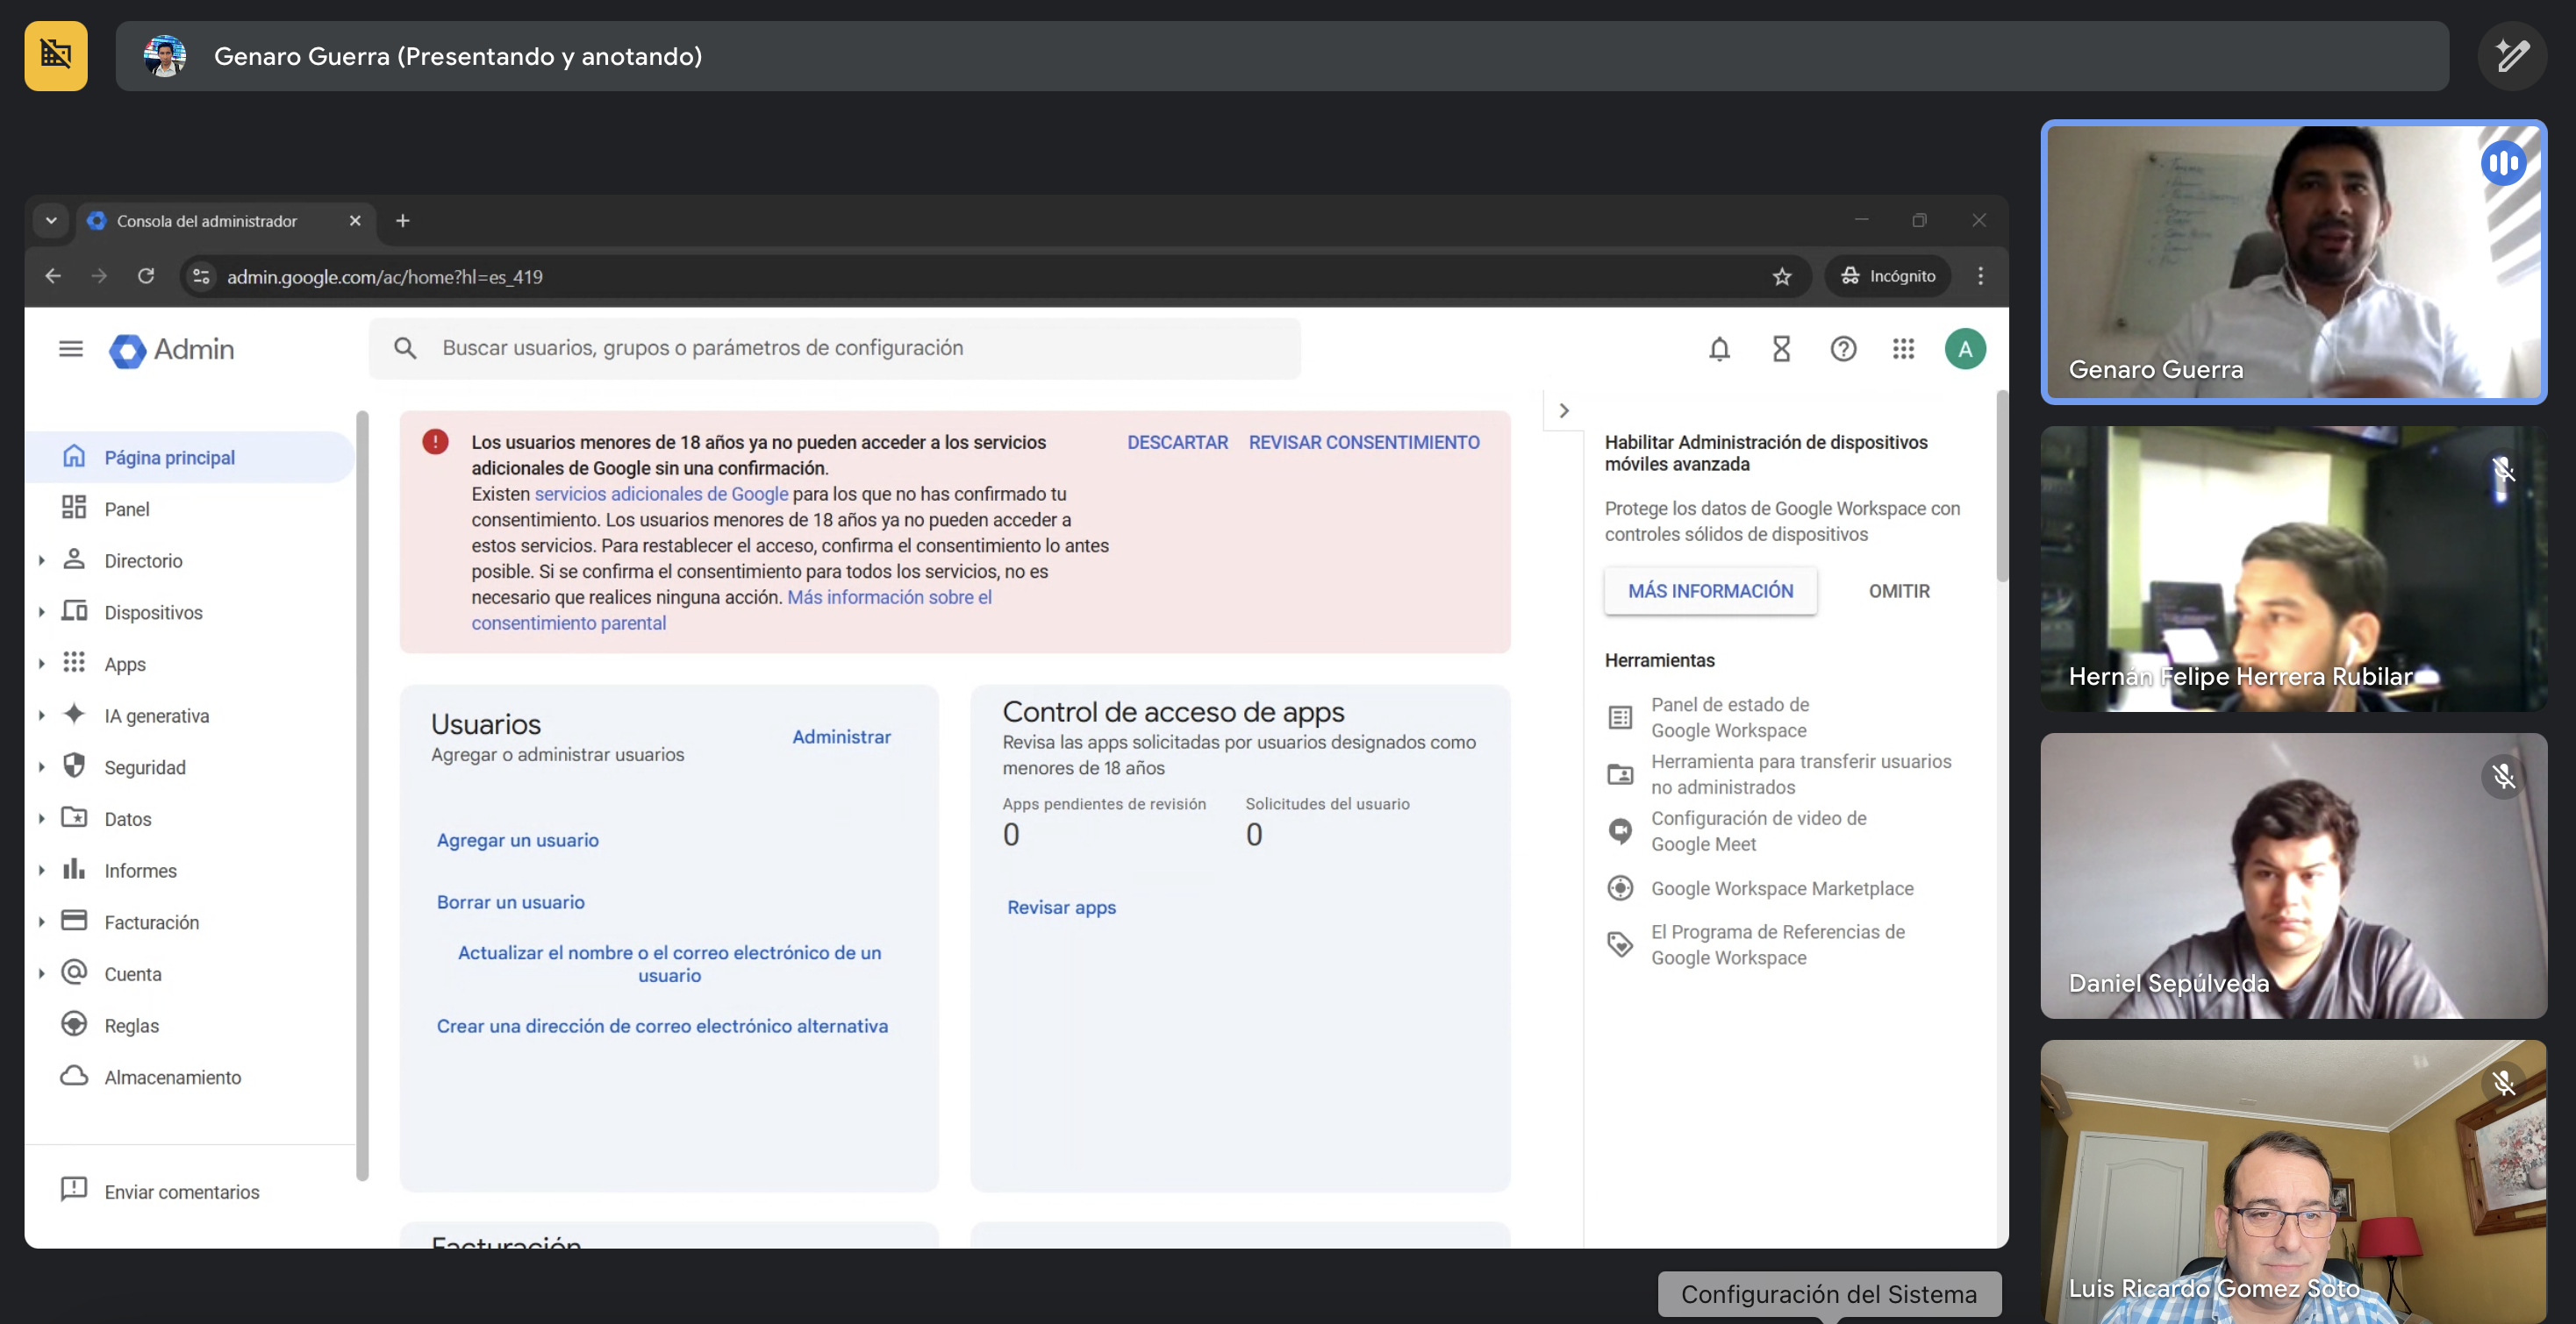Open the tab search dropdown arrow
This screenshot has width=2576, height=1324.
(x=51, y=221)
